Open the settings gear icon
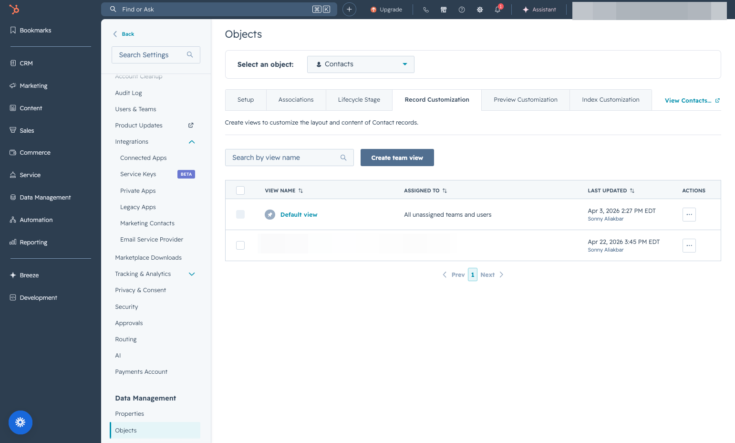Screen dimensions: 735x443 point(480,9)
